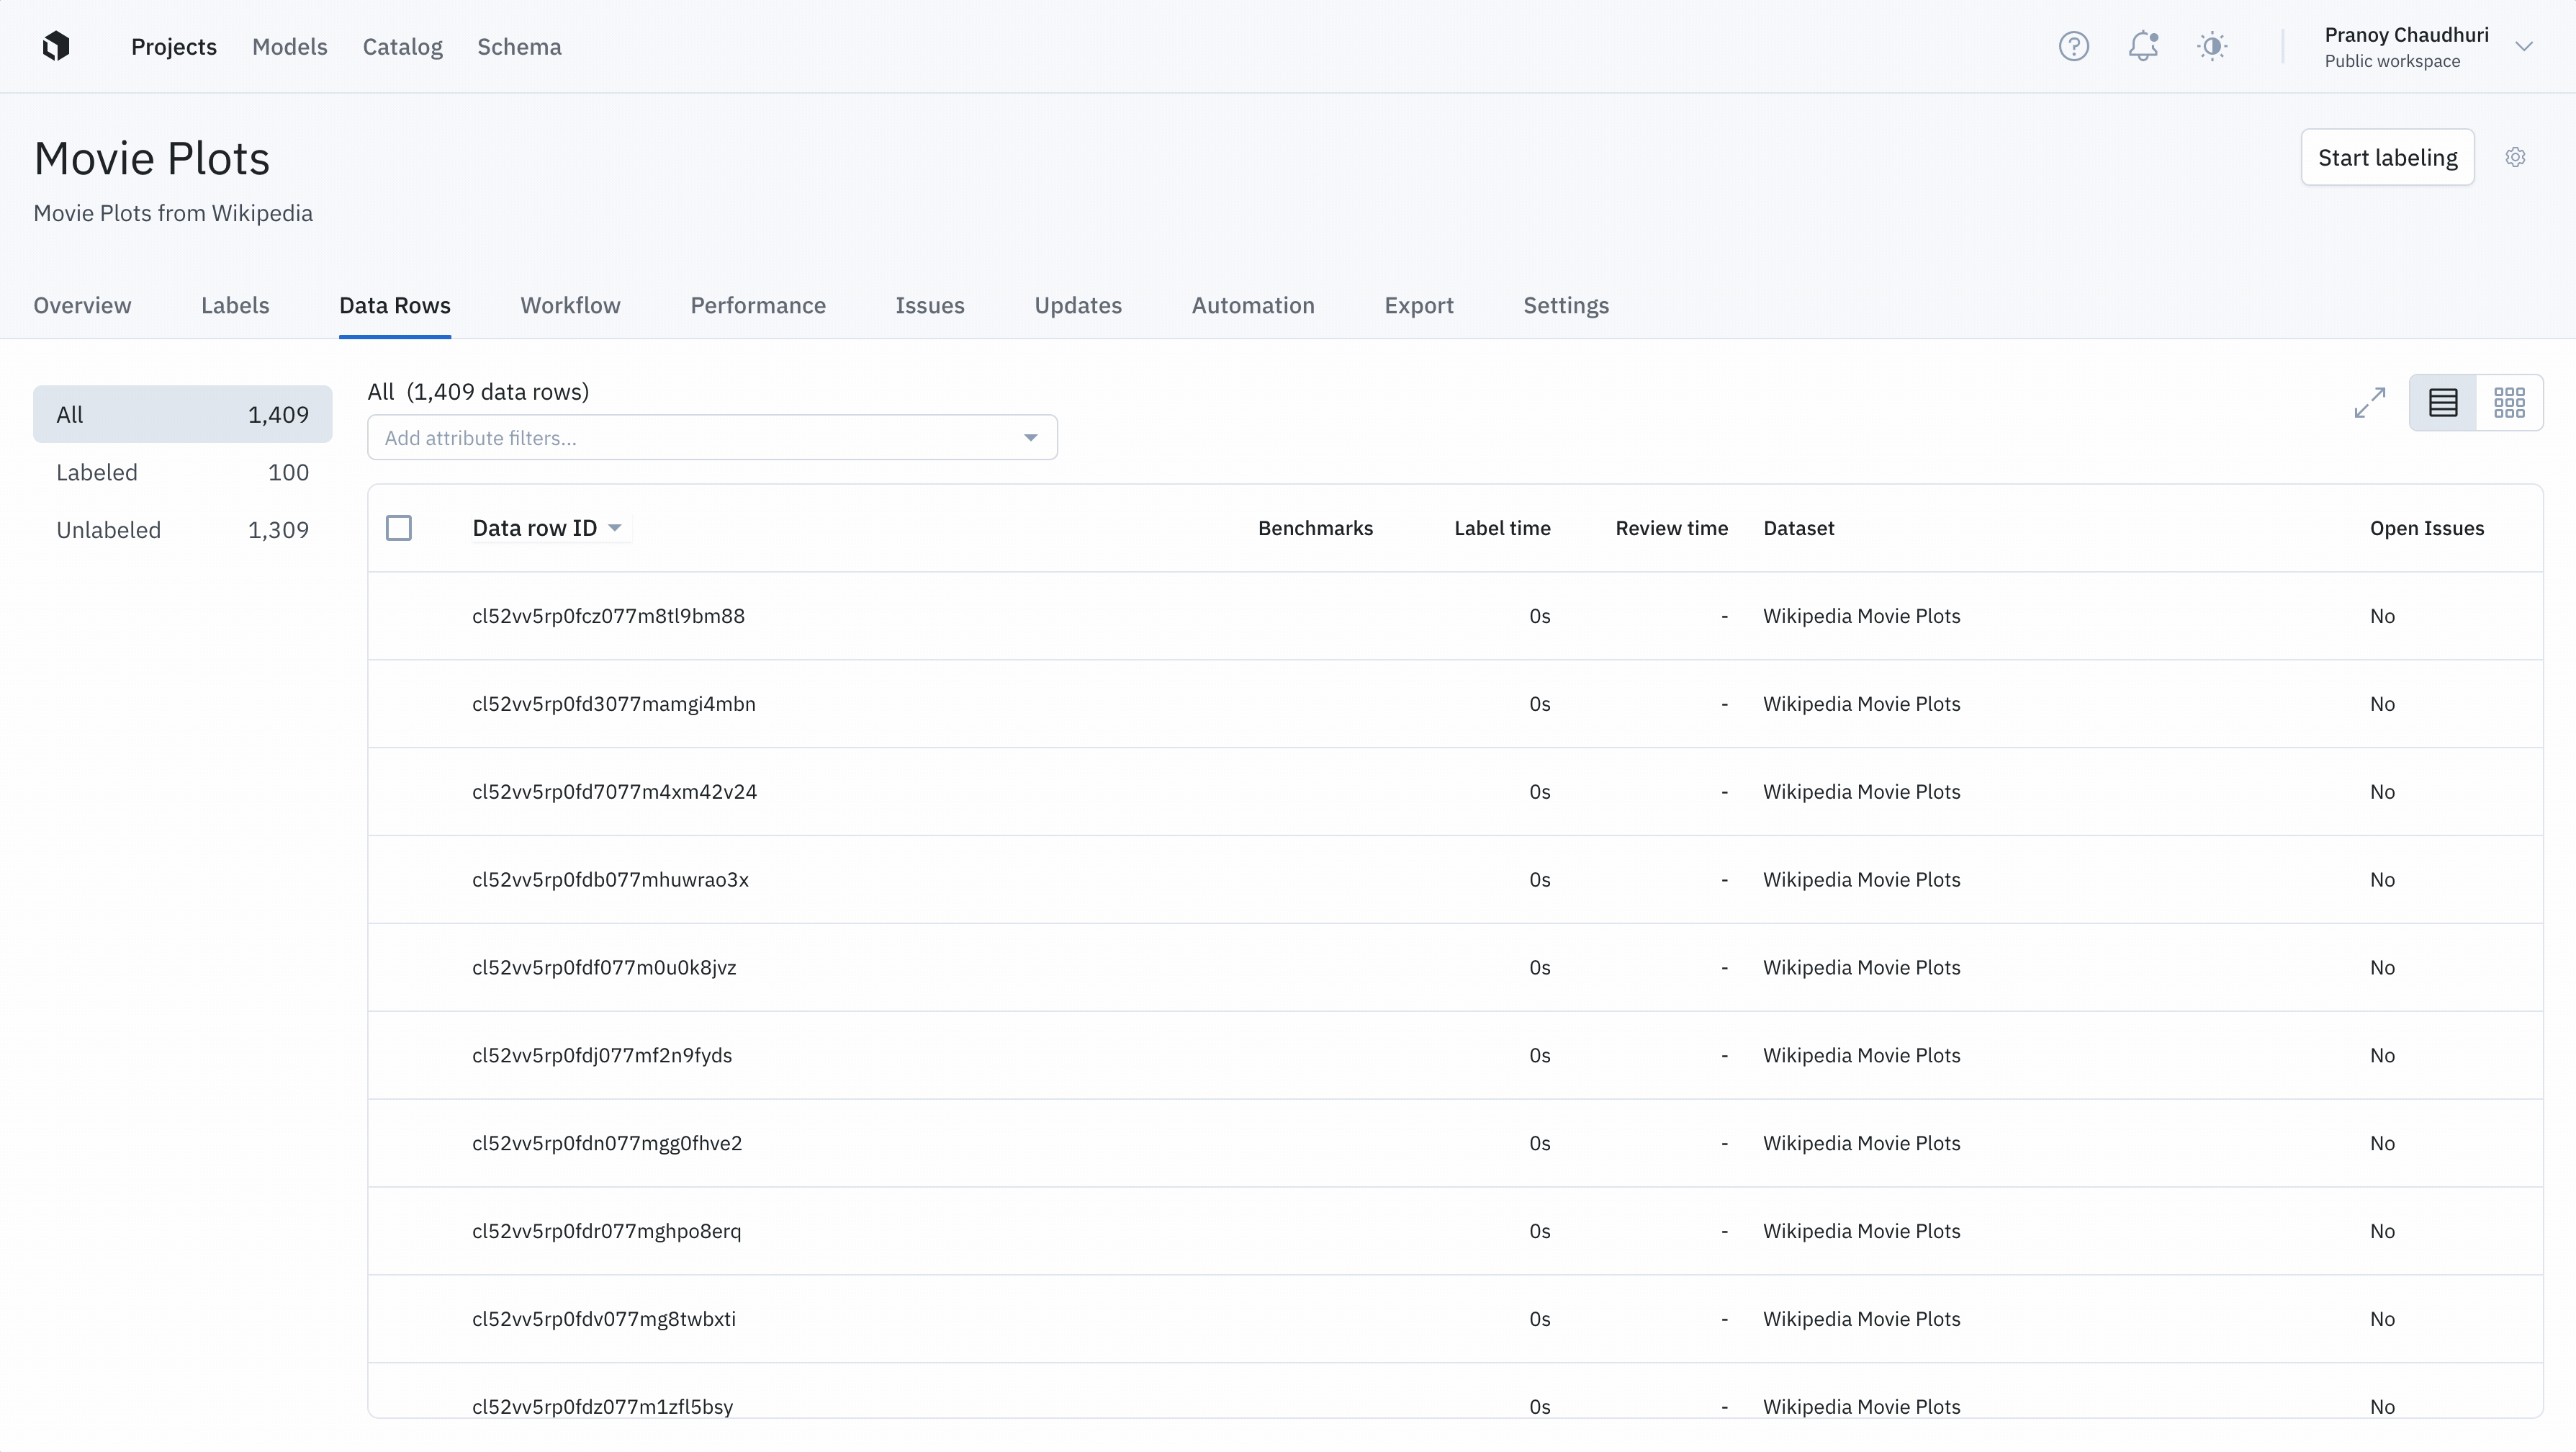This screenshot has height=1452, width=2576.
Task: Switch to grid view of data rows
Action: tap(2510, 403)
